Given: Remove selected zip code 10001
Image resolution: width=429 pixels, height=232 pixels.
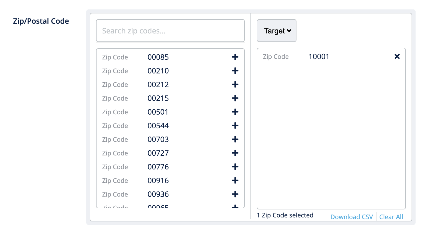Looking at the screenshot, I should tap(397, 57).
